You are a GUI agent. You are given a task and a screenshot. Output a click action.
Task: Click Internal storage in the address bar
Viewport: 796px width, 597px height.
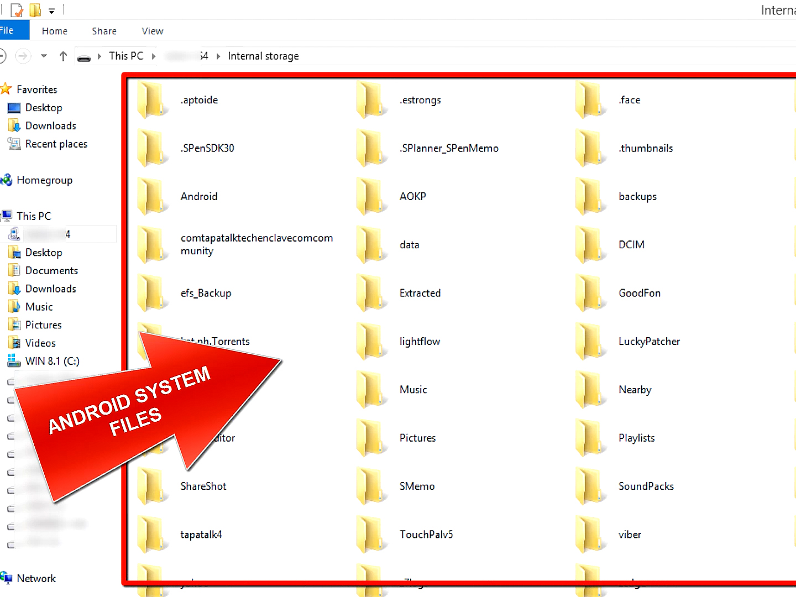tap(263, 56)
